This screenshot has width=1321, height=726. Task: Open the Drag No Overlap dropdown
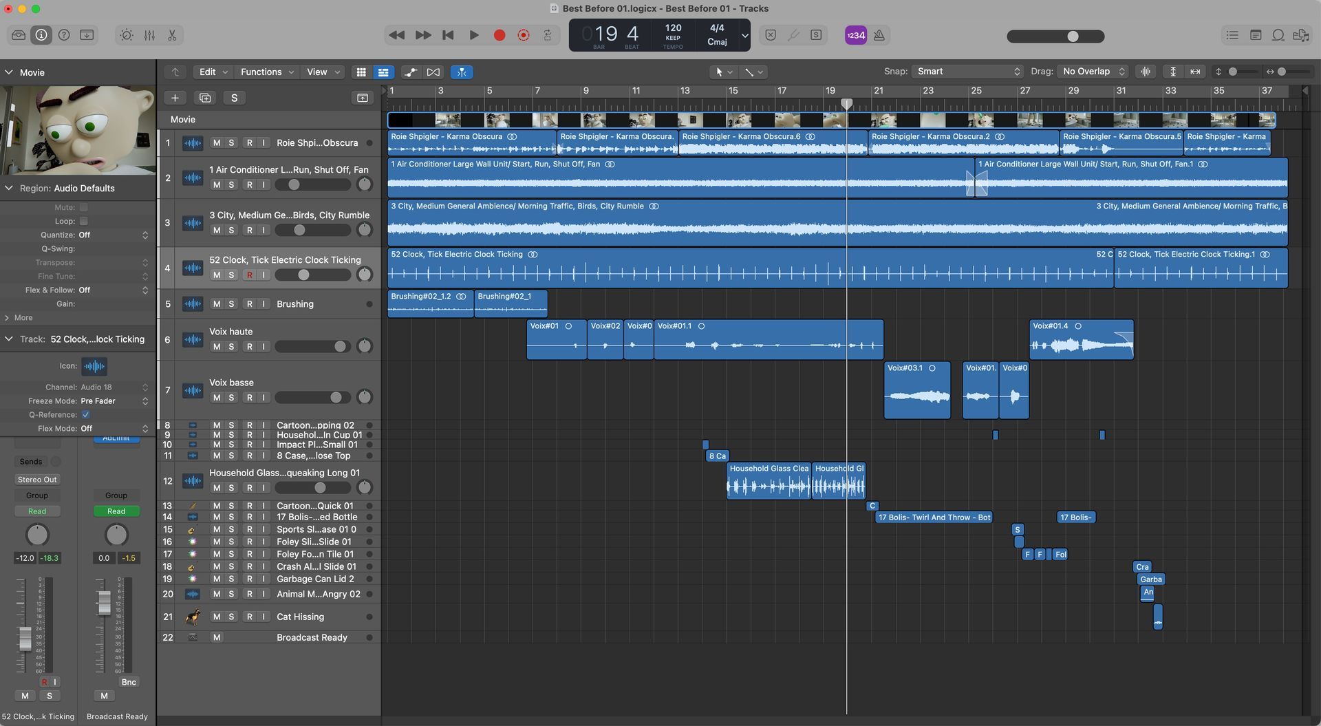pos(1093,72)
